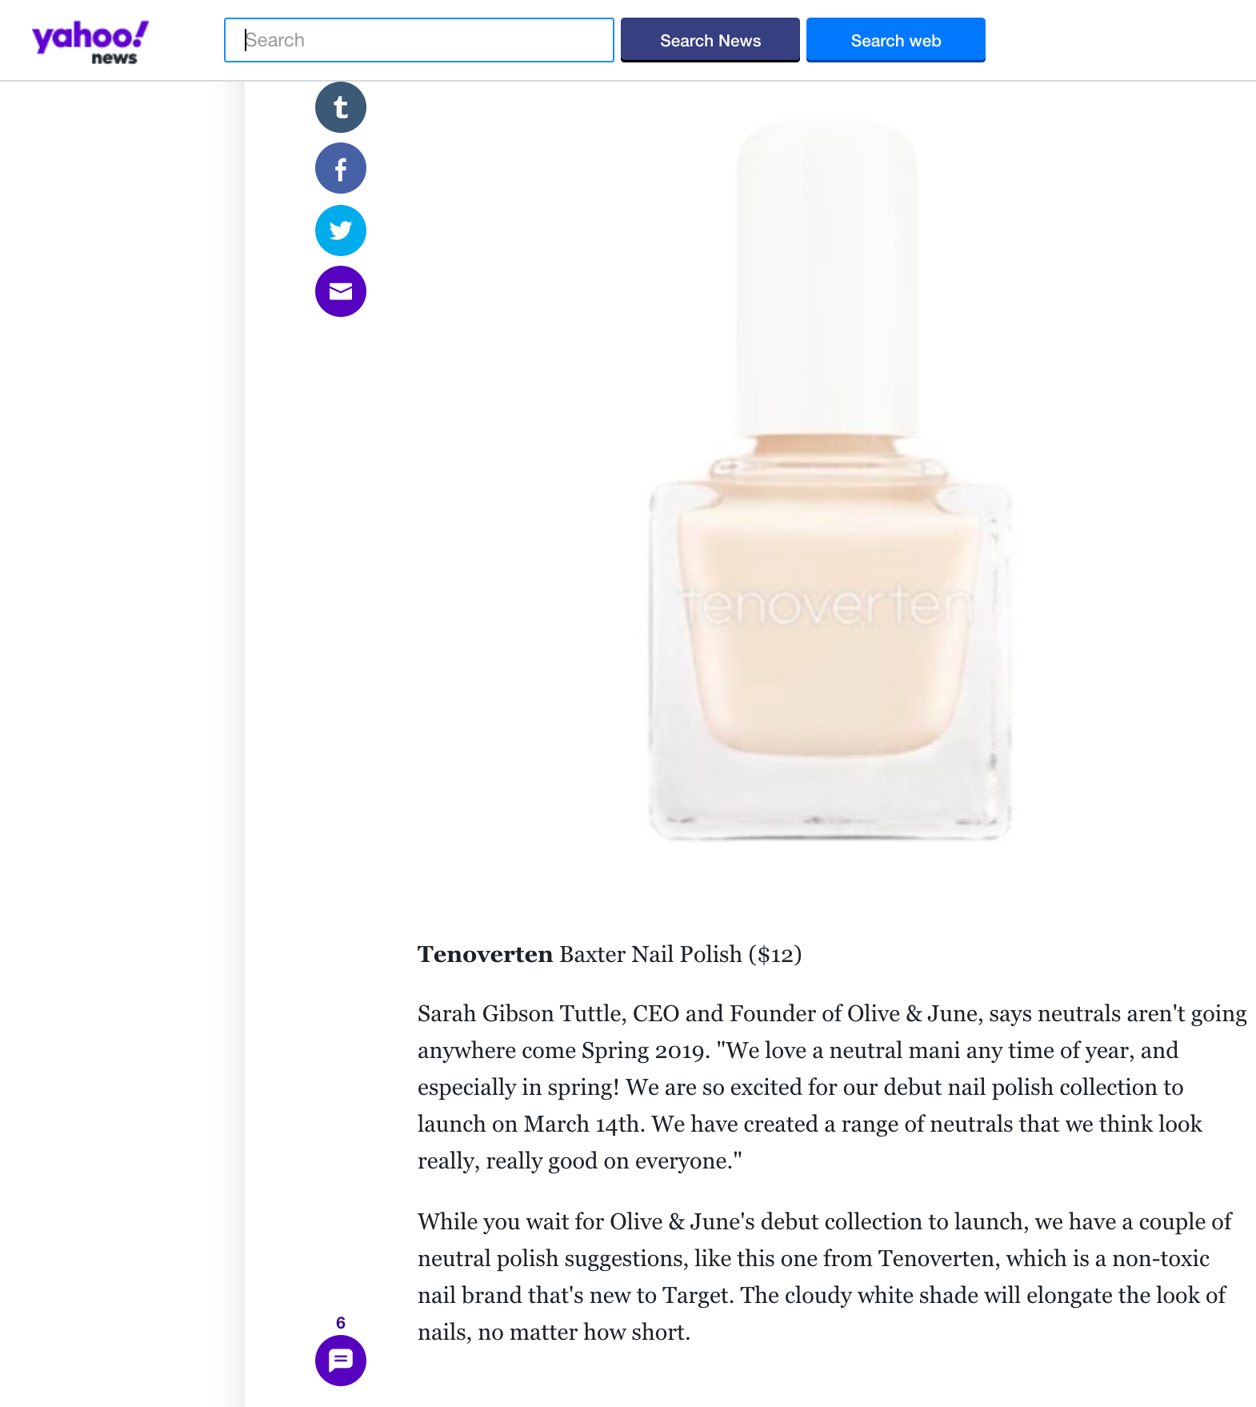
Task: Click the Yahoo News logo
Action: (x=90, y=42)
